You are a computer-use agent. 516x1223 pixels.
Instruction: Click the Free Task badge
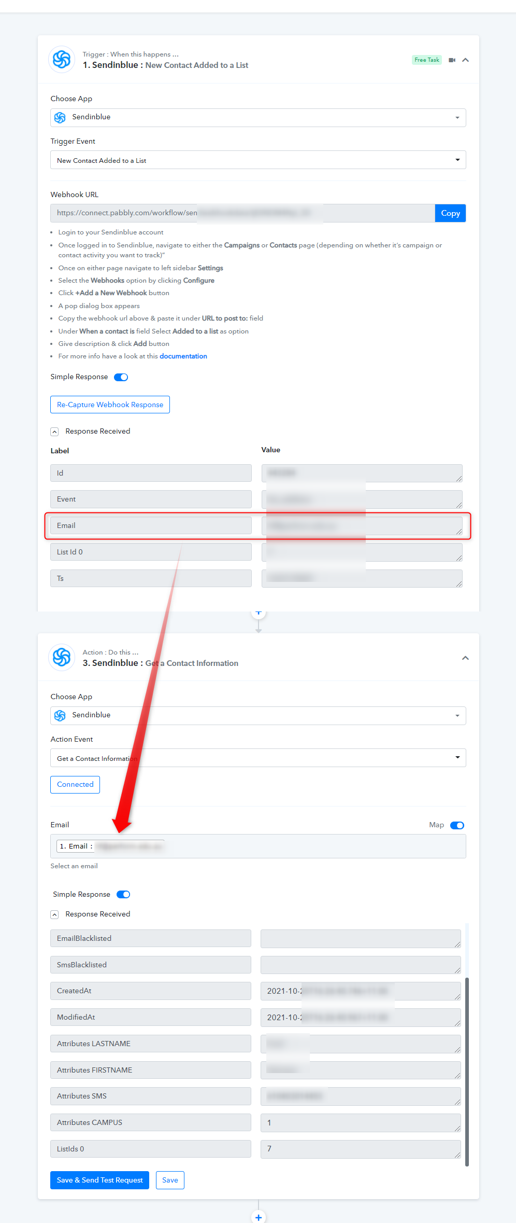pyautogui.click(x=427, y=60)
